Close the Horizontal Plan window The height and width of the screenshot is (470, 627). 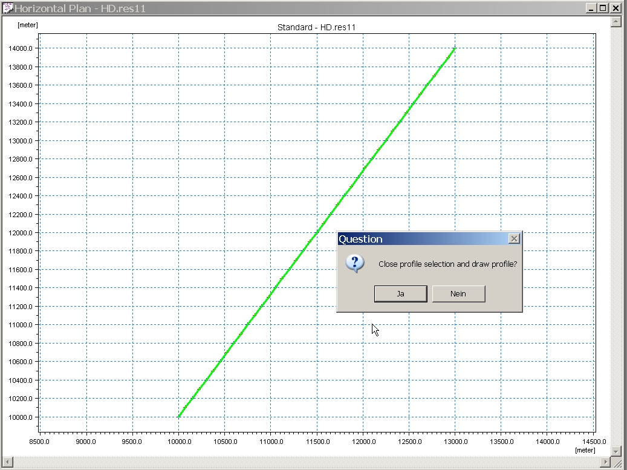point(616,8)
